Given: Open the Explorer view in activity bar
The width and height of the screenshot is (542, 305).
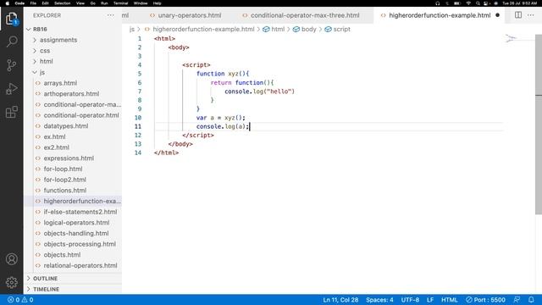Looking at the screenshot, I should click(x=11, y=19).
